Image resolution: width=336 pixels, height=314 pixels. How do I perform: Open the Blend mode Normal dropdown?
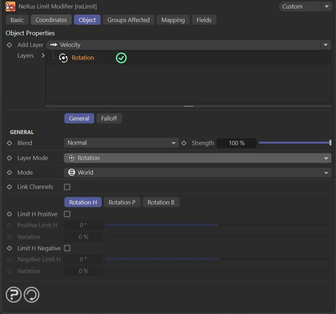point(121,143)
